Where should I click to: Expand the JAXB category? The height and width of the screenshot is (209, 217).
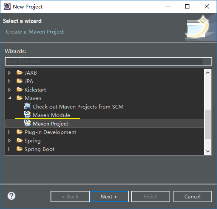(9, 73)
